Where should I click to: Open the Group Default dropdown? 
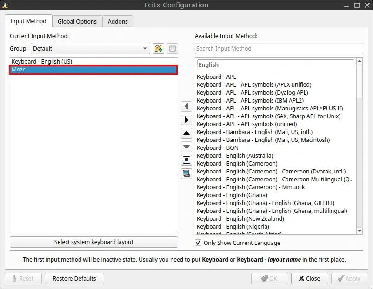pos(90,48)
